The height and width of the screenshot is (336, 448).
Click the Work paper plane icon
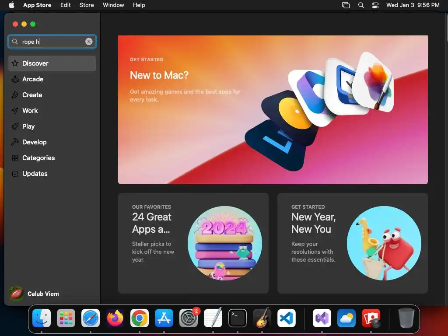click(15, 111)
